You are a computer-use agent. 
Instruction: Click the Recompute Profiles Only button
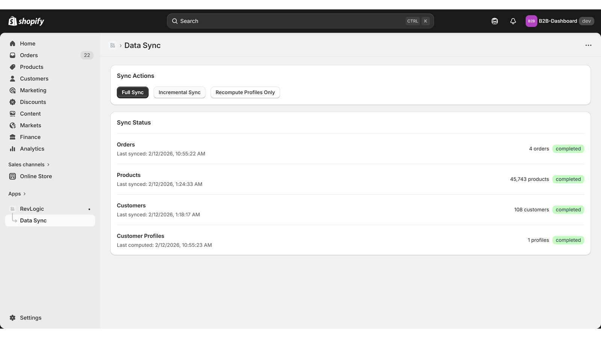coord(245,92)
